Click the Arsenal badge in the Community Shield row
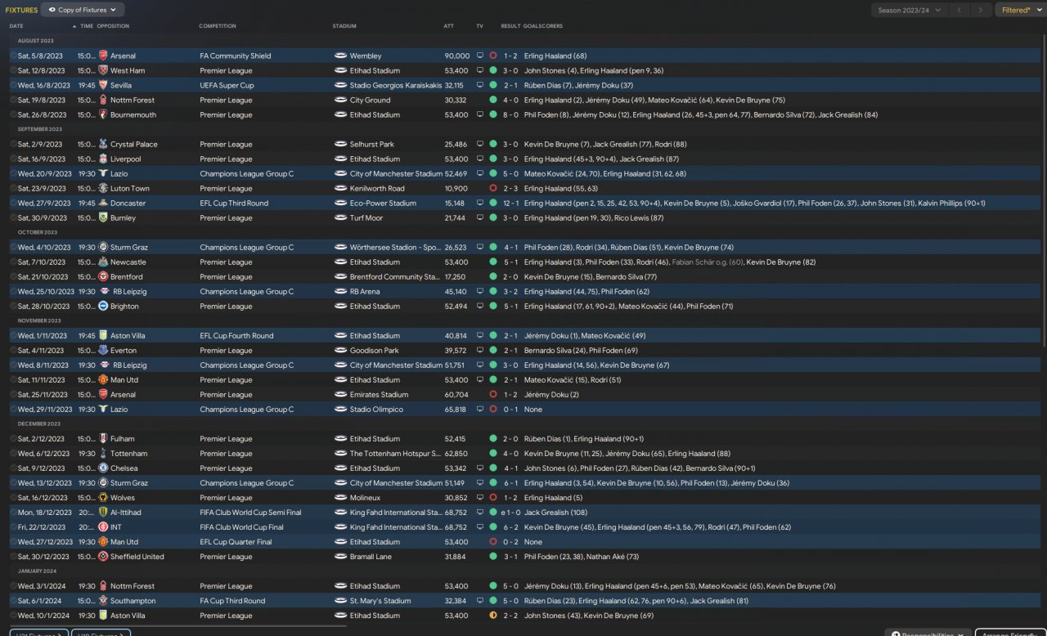The image size is (1047, 636). (x=103, y=56)
